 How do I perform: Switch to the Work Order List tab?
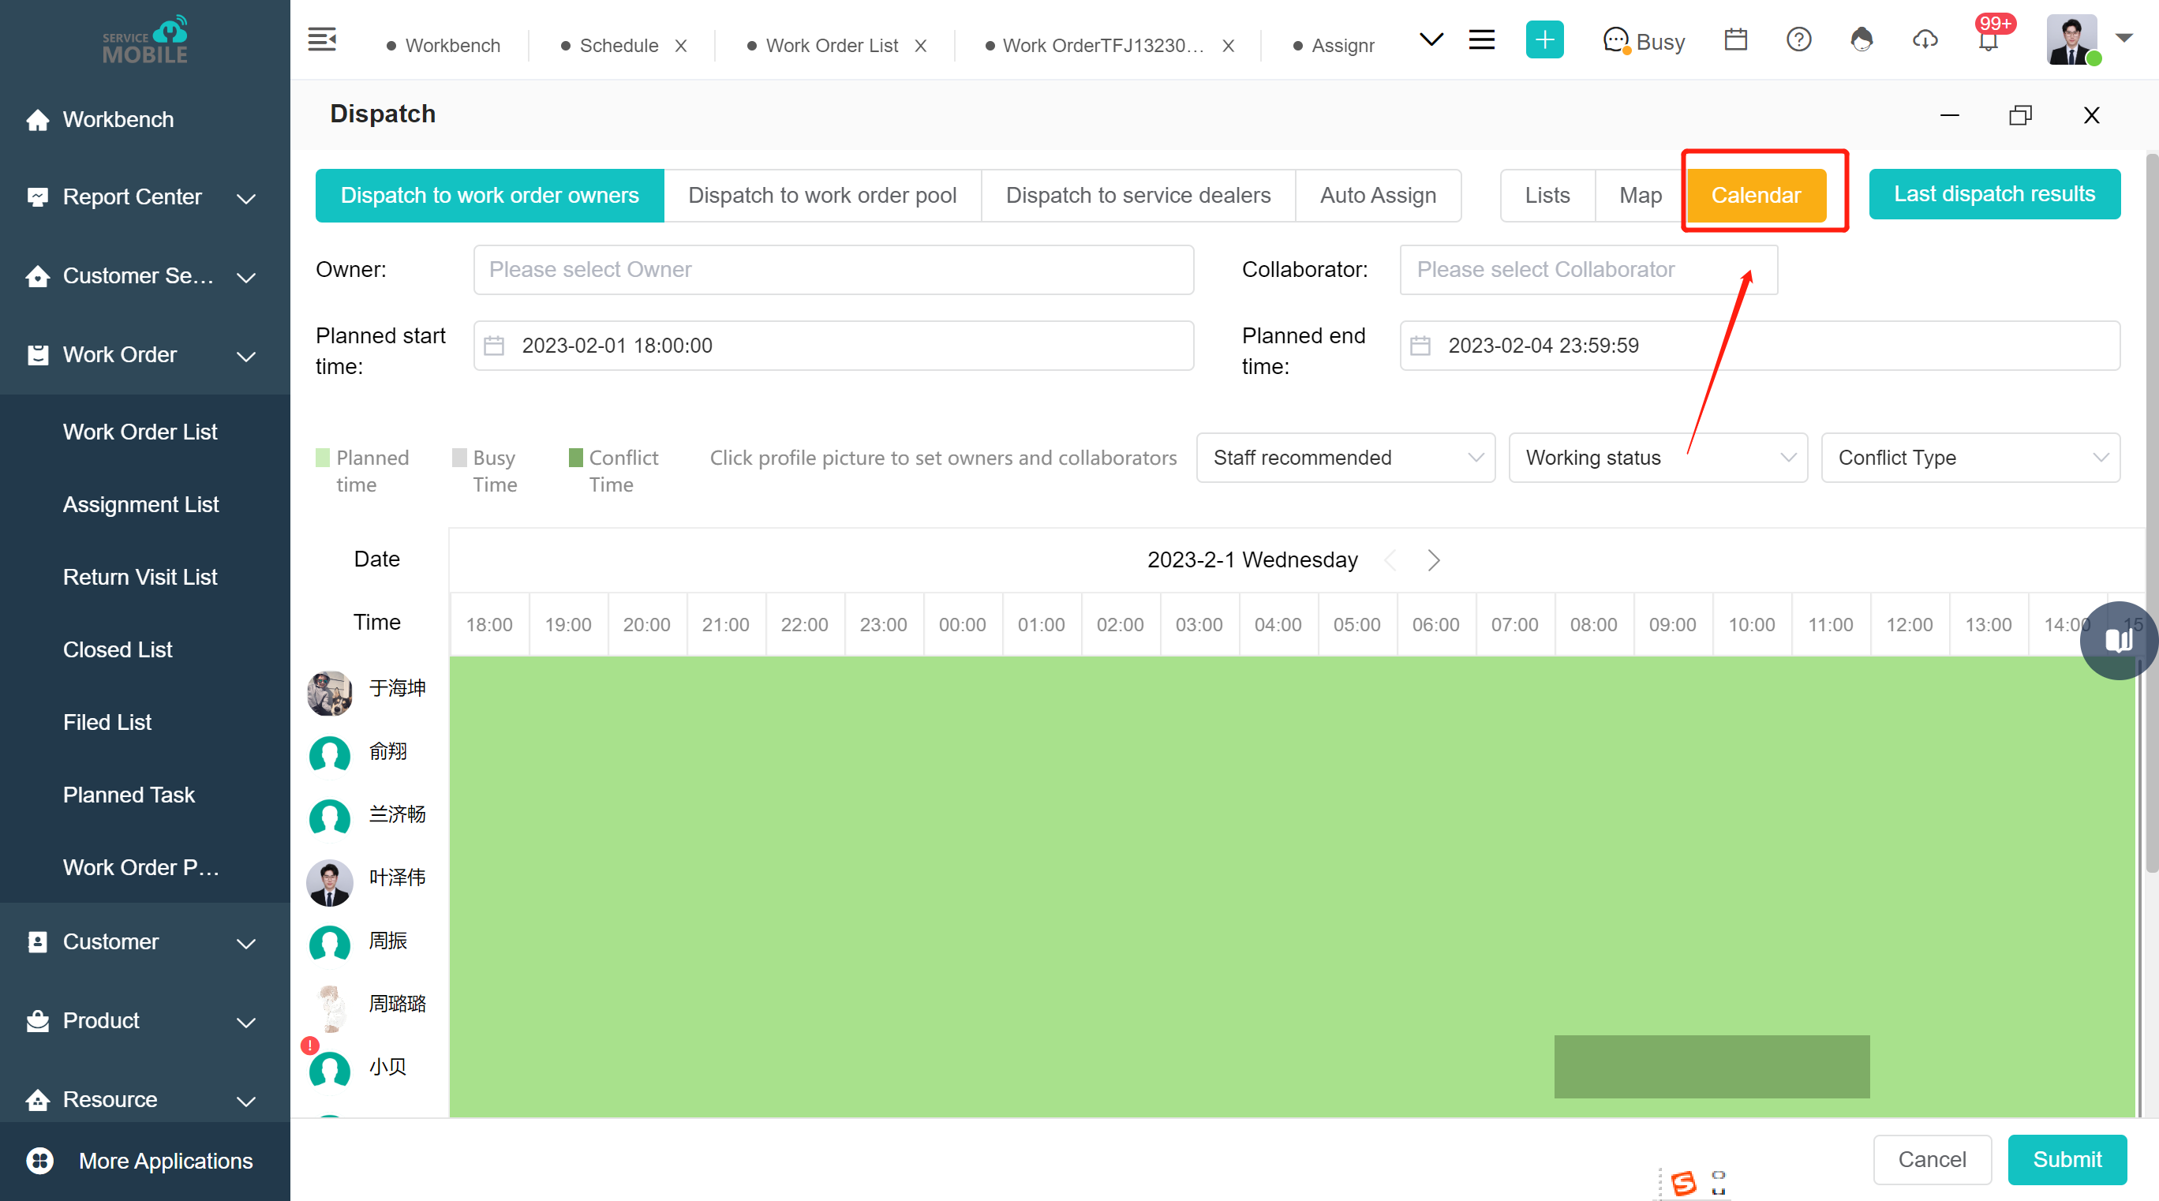pos(832,46)
